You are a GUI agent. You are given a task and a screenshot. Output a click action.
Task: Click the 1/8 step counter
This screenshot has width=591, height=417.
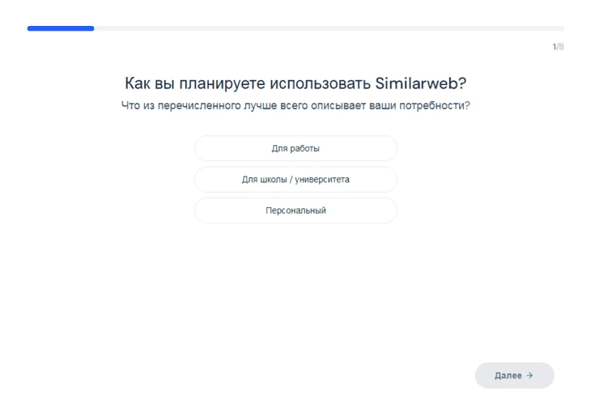[x=558, y=47]
